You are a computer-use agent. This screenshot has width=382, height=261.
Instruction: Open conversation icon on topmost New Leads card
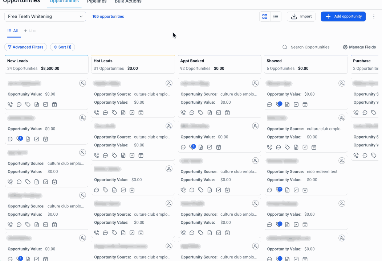(x=19, y=105)
